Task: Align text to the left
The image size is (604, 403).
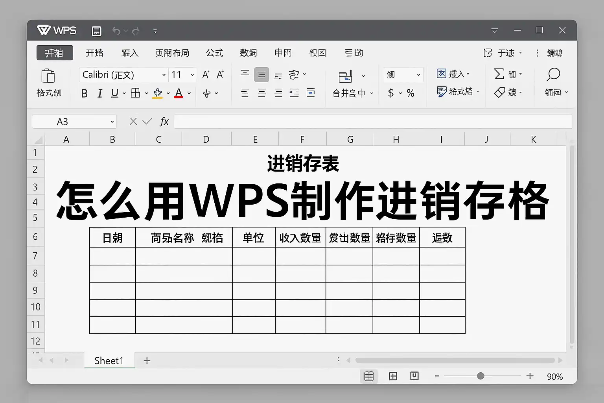Action: click(x=245, y=93)
